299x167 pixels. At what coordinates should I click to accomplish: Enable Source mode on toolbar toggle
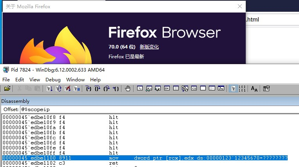233,89
